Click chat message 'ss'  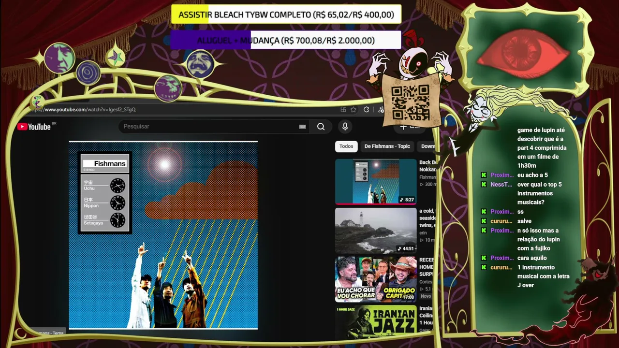520,212
